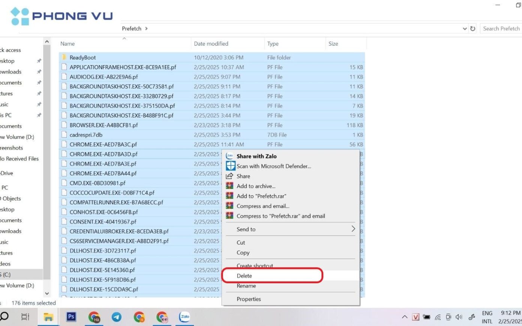Open Zalo from the taskbar
Image resolution: width=522 pixels, height=326 pixels.
[x=184, y=317]
